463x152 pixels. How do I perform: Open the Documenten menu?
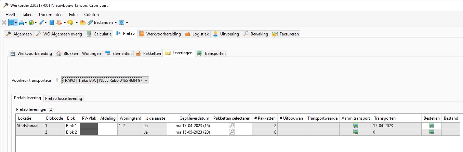tap(51, 15)
